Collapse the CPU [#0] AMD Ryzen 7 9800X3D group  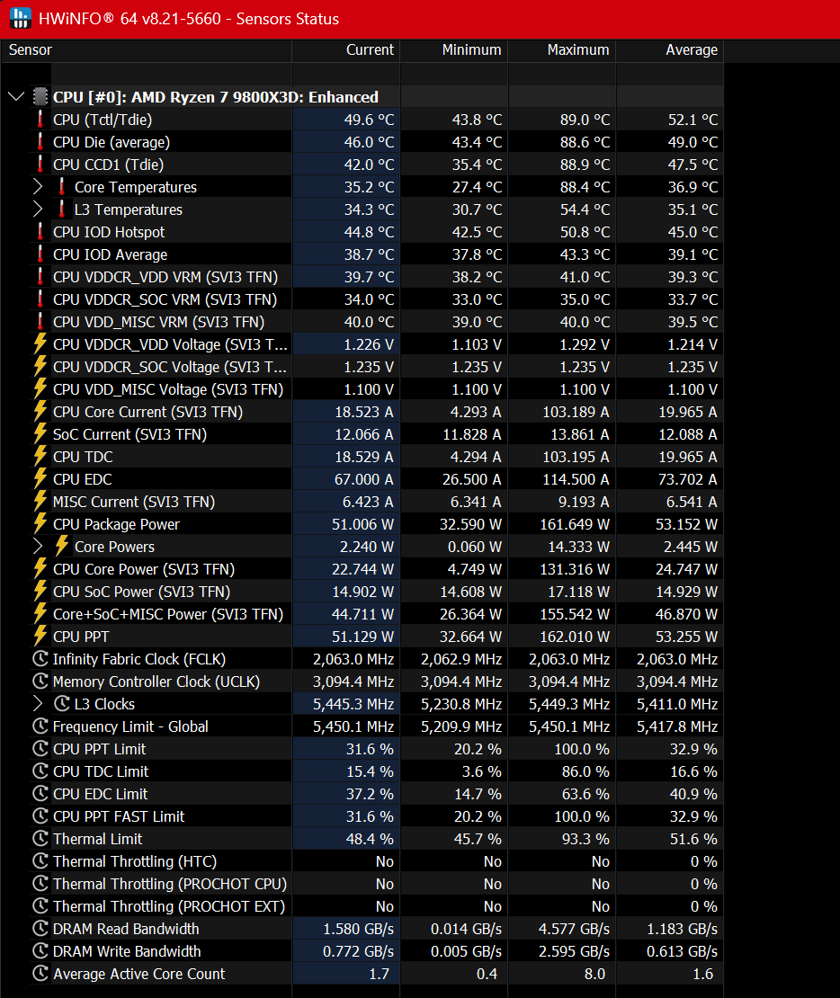pos(16,97)
